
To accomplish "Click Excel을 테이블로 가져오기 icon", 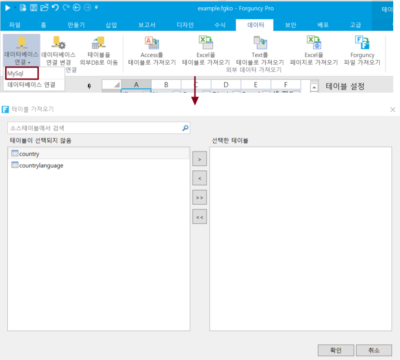I will pos(206,43).
